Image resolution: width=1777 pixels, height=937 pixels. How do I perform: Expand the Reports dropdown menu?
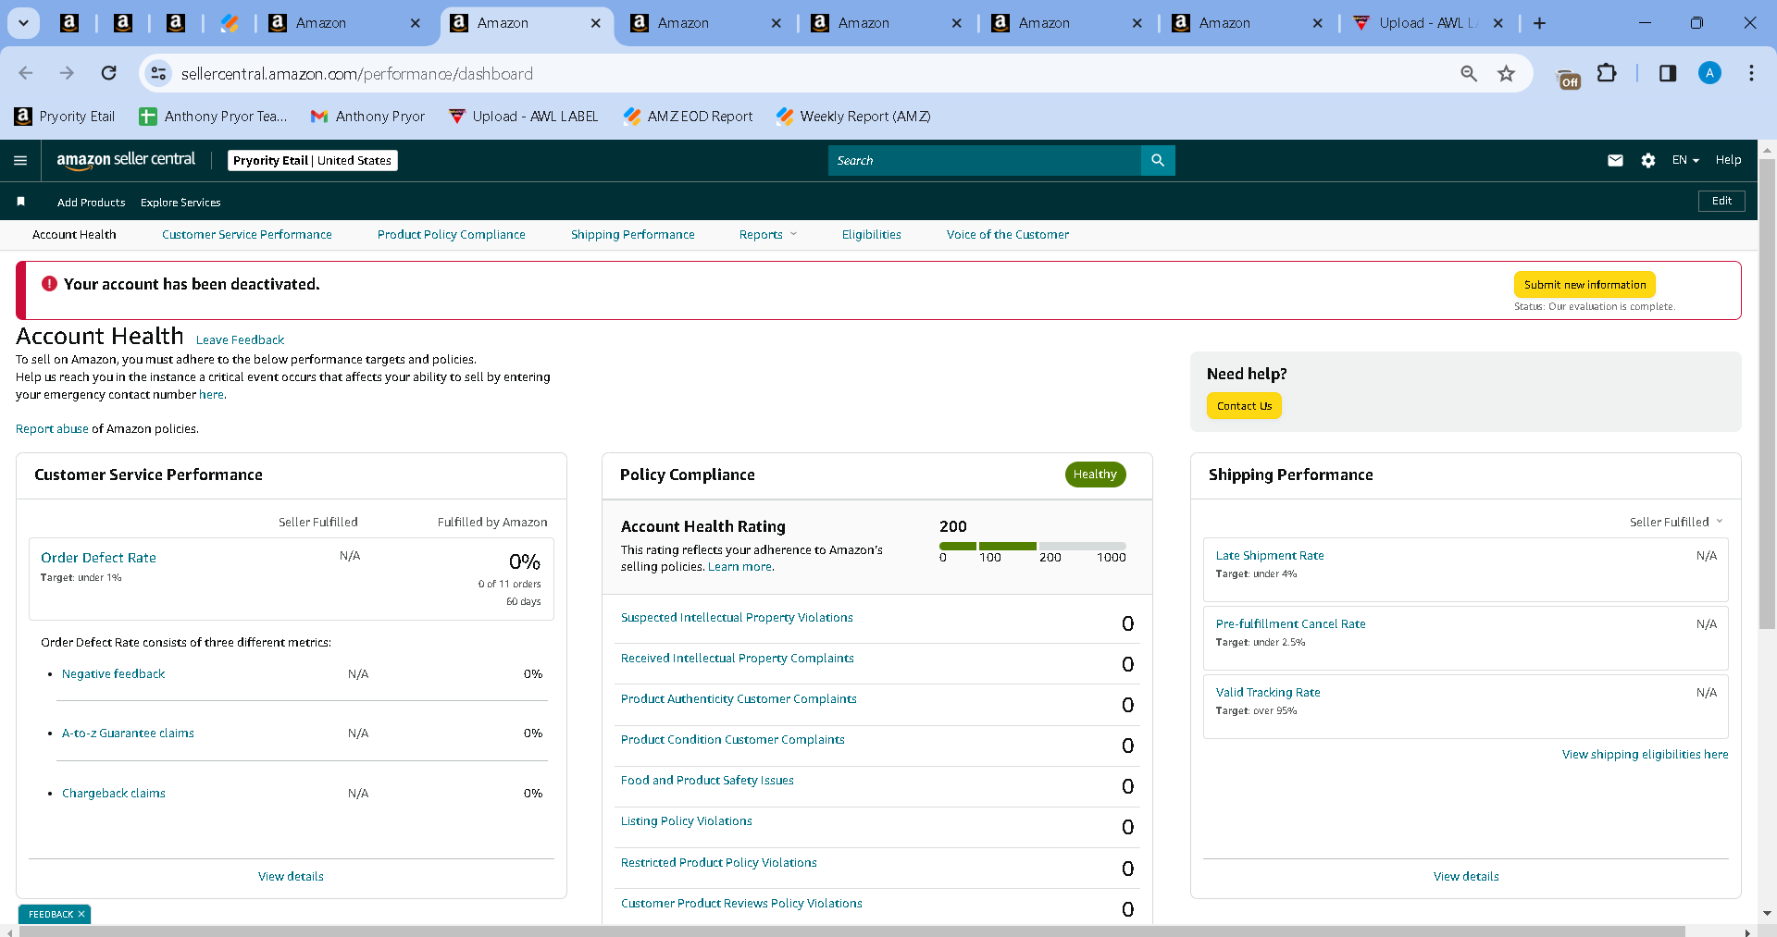coord(768,235)
